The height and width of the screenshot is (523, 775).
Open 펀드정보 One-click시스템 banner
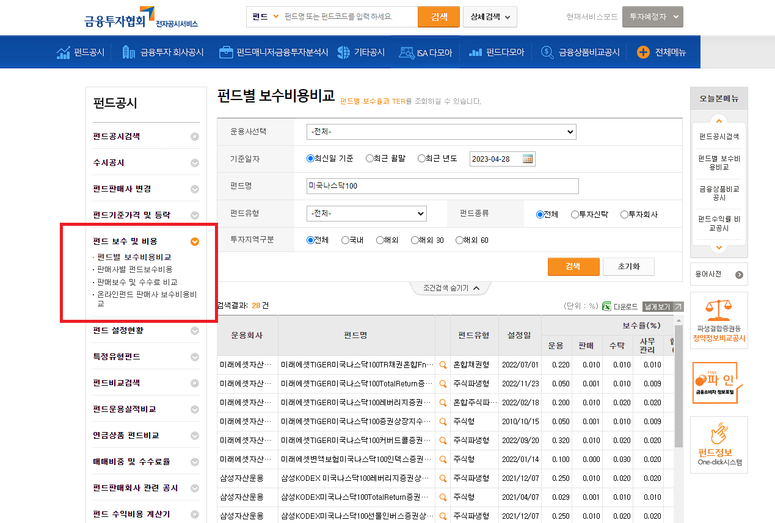tap(719, 445)
